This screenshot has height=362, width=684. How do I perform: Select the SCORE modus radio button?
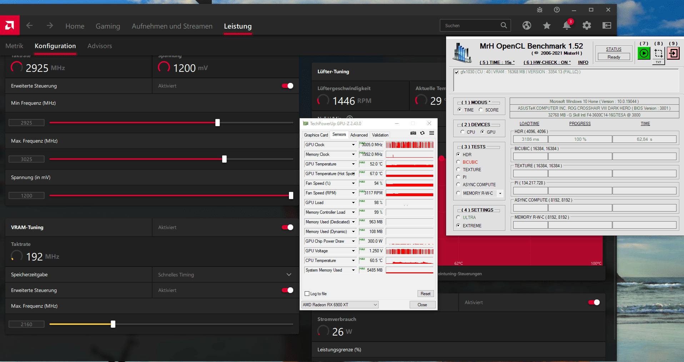[481, 110]
